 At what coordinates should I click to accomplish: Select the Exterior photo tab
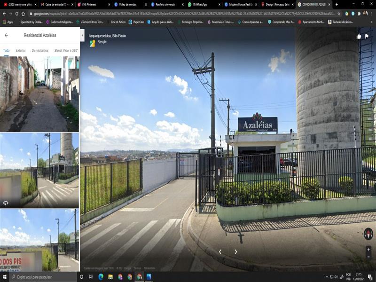21,50
